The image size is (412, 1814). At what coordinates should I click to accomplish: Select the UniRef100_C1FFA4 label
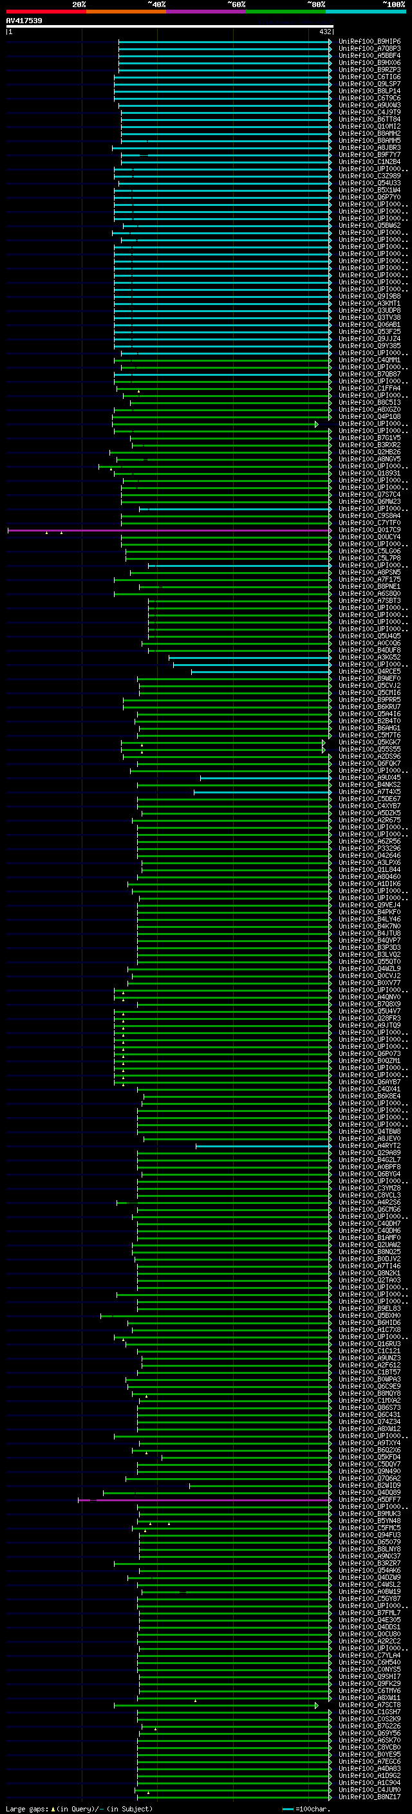coord(370,388)
